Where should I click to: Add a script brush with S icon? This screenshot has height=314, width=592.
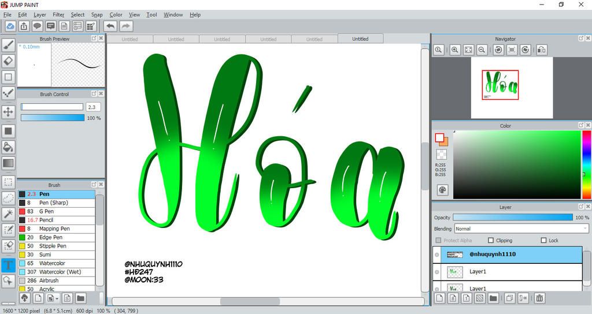[67, 298]
